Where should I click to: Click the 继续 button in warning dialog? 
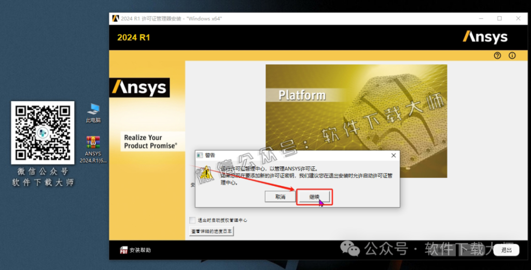pos(314,197)
